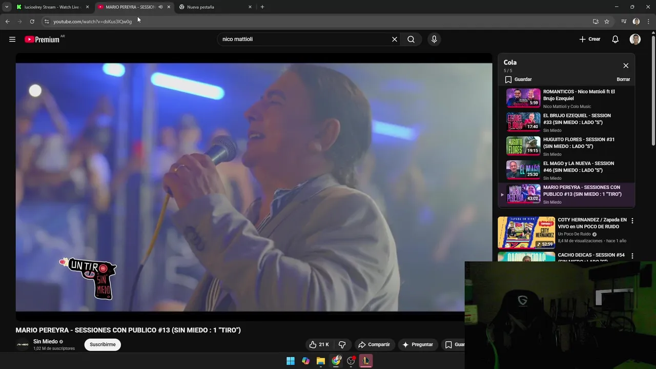Viewport: 656px width, 369px height.
Task: Play EL BRUJO EZEQUIEL Session #33 thumbnail
Action: (523, 121)
